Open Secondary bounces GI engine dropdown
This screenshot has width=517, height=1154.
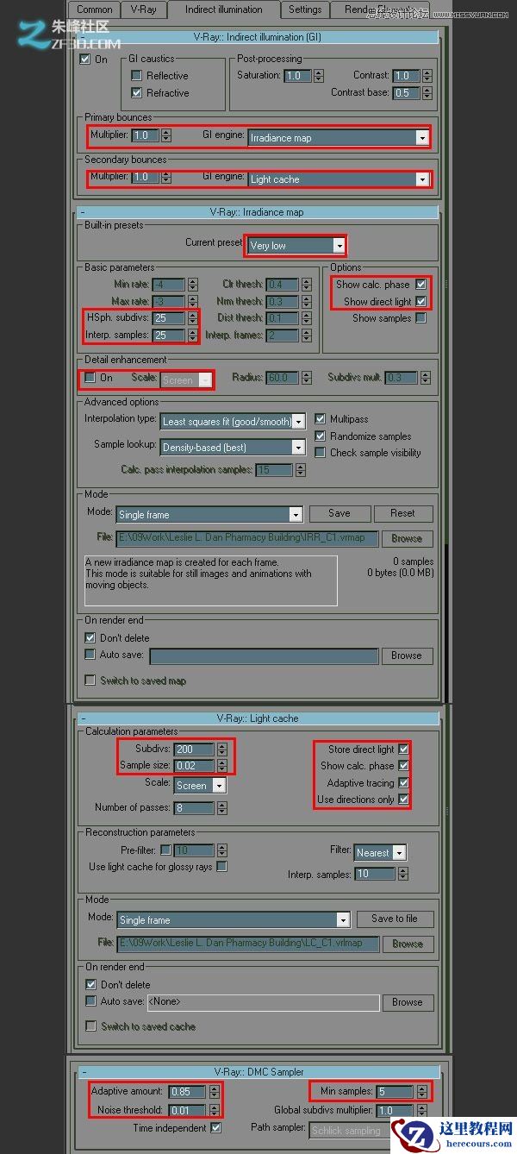pos(339,179)
